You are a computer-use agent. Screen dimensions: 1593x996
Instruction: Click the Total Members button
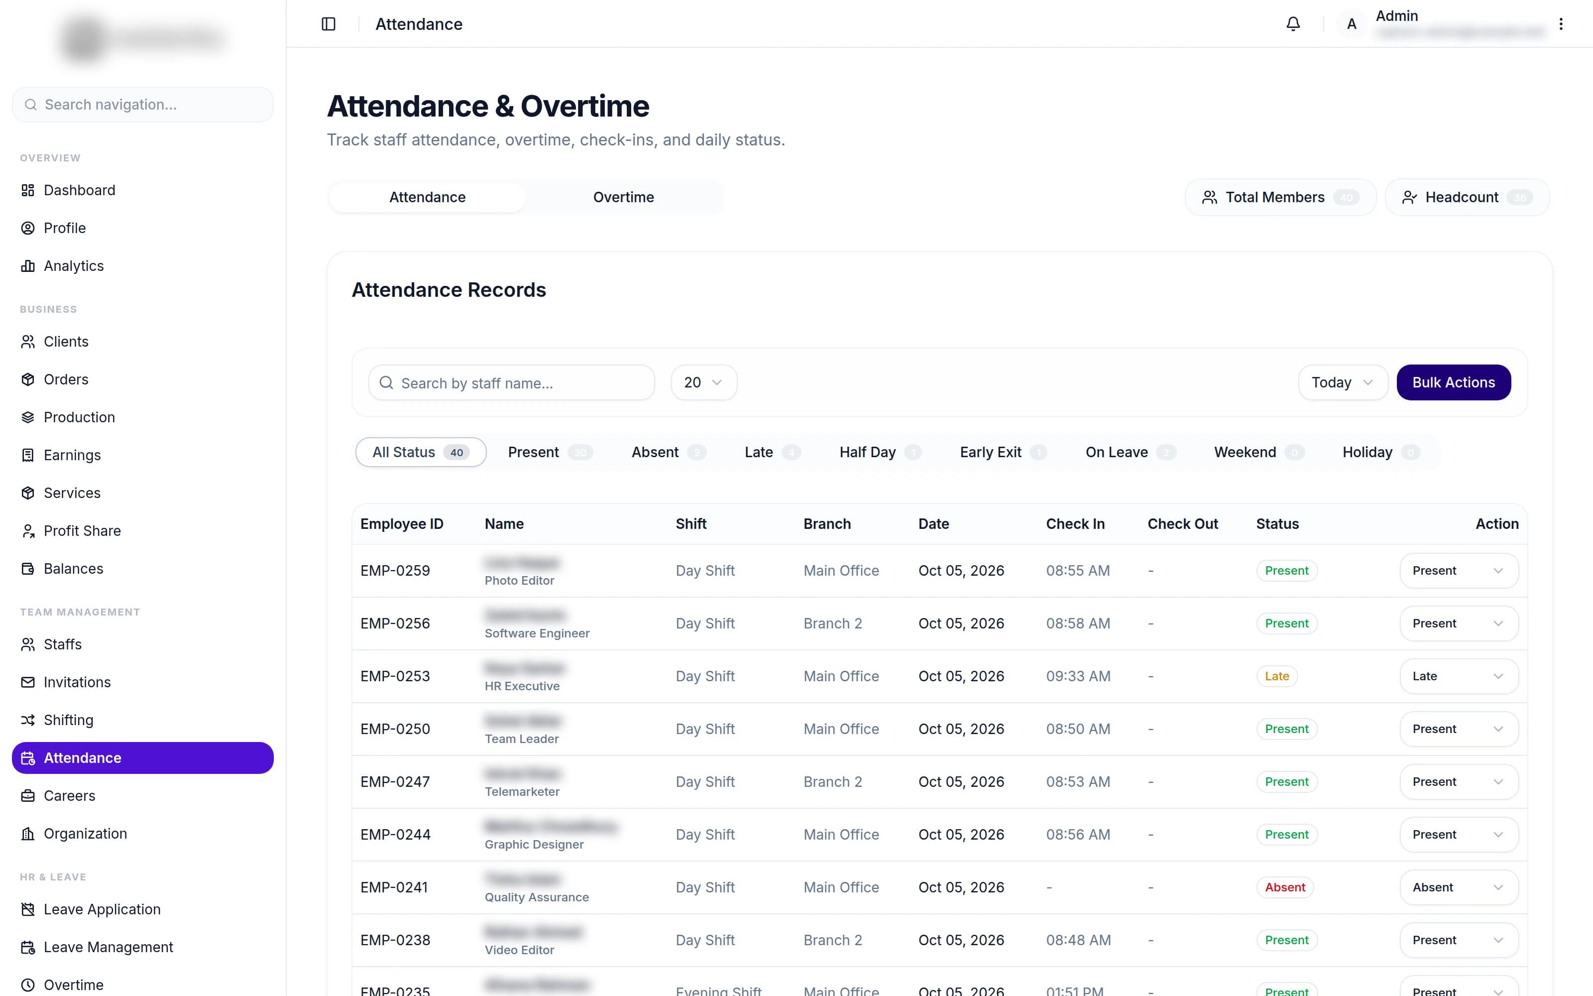pyautogui.click(x=1280, y=198)
